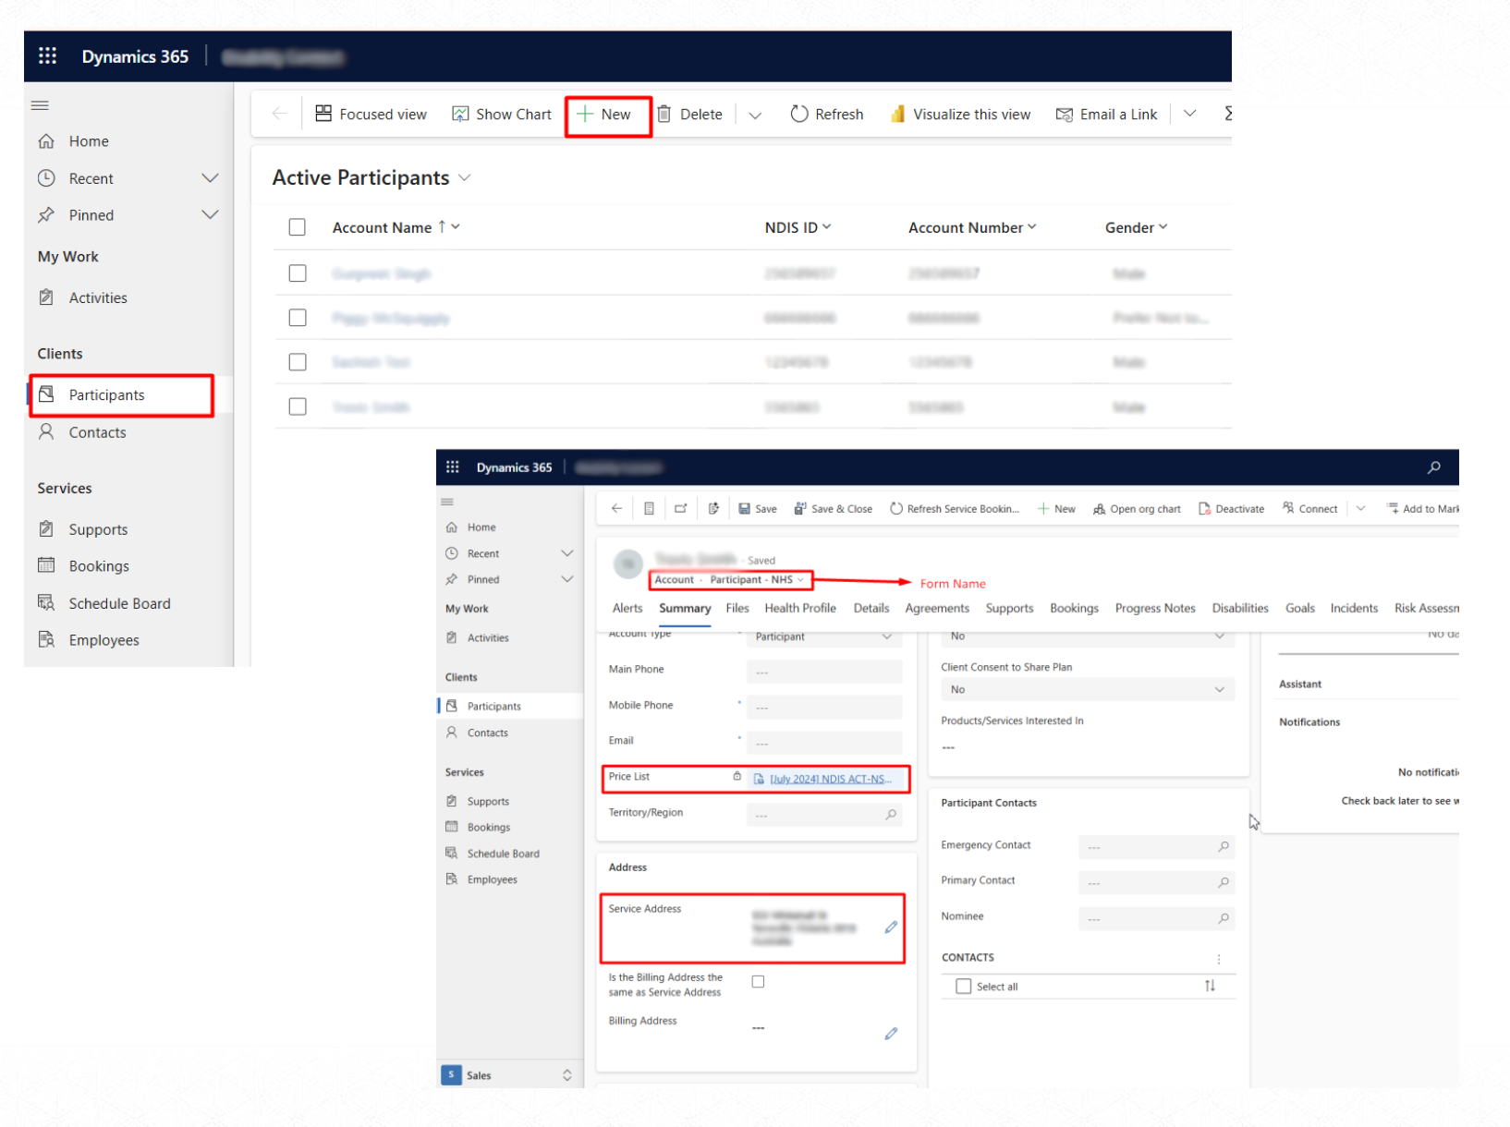Open the Client Consent to Share Plan dropdown
Screen dimensions: 1510x1127
point(1087,690)
